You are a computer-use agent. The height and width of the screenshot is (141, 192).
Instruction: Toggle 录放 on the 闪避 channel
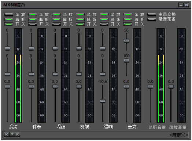[56, 14]
